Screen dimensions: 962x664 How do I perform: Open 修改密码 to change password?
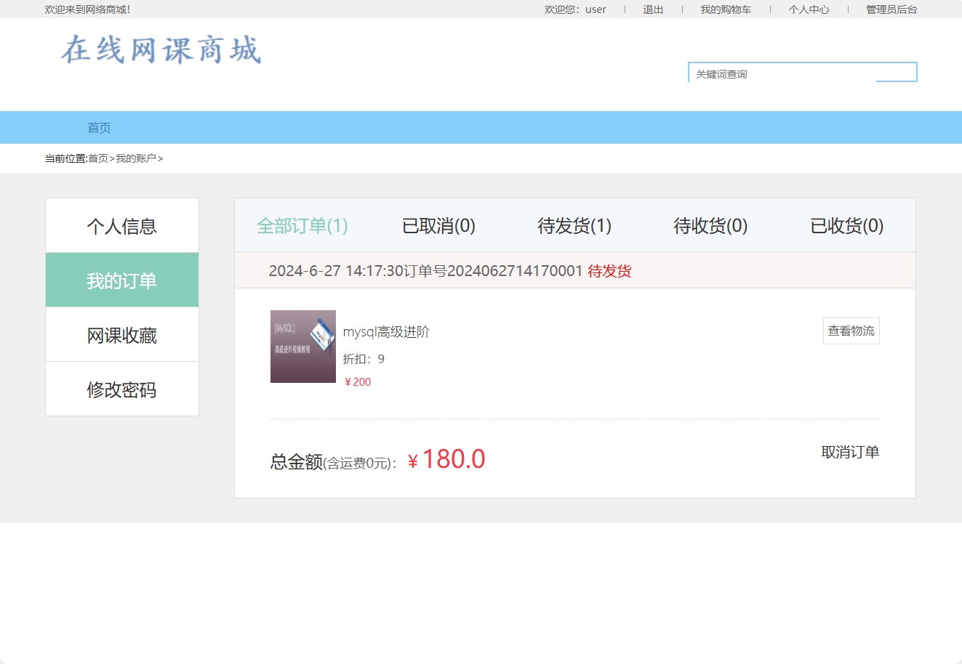121,389
